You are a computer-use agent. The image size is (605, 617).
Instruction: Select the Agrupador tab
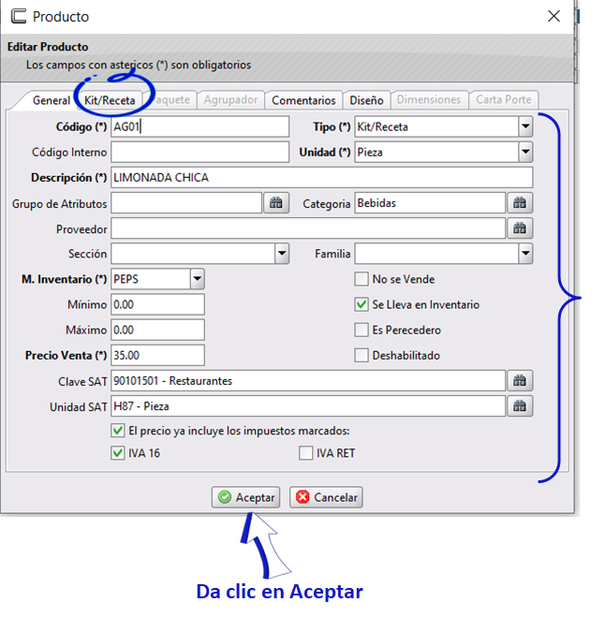tap(230, 100)
